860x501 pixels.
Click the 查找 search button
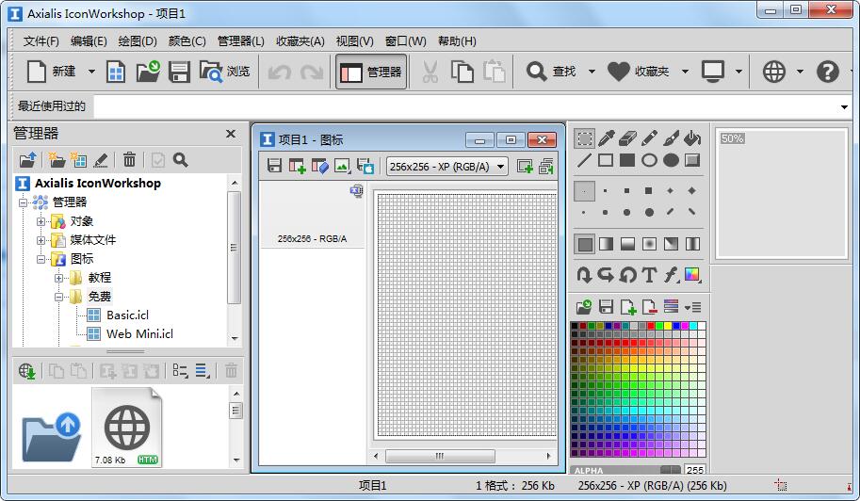tap(551, 72)
